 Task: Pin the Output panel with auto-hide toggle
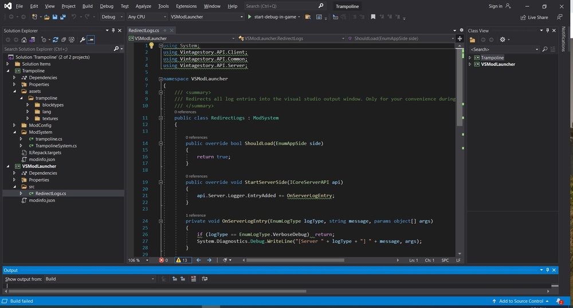(x=547, y=270)
